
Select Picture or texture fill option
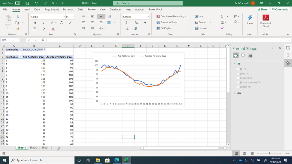click(238, 82)
